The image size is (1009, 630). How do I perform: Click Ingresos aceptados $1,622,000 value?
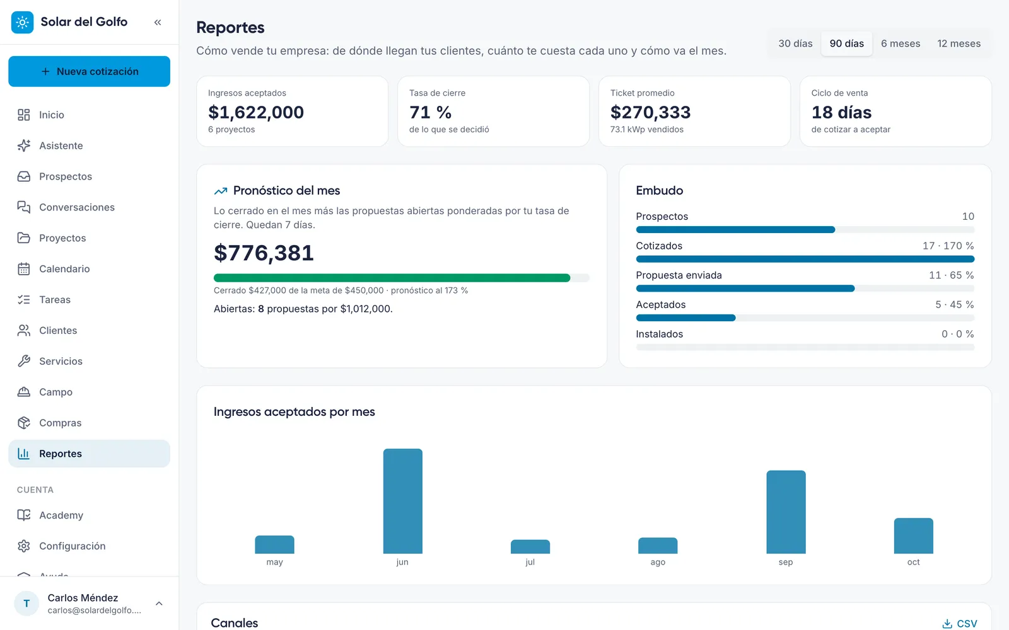tap(256, 112)
